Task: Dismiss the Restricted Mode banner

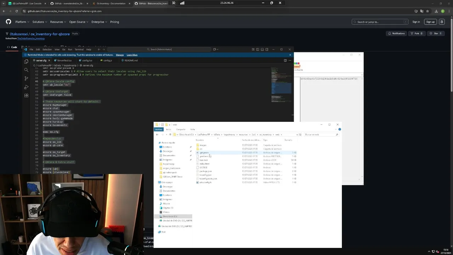Action: [290, 55]
